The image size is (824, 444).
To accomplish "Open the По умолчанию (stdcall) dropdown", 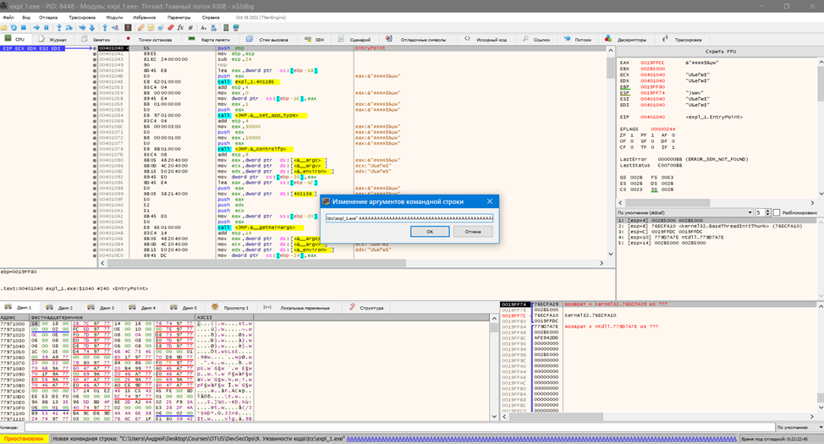I will (684, 212).
